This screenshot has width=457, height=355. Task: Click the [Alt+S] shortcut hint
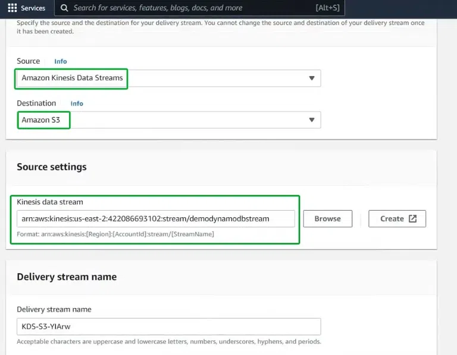pyautogui.click(x=328, y=8)
